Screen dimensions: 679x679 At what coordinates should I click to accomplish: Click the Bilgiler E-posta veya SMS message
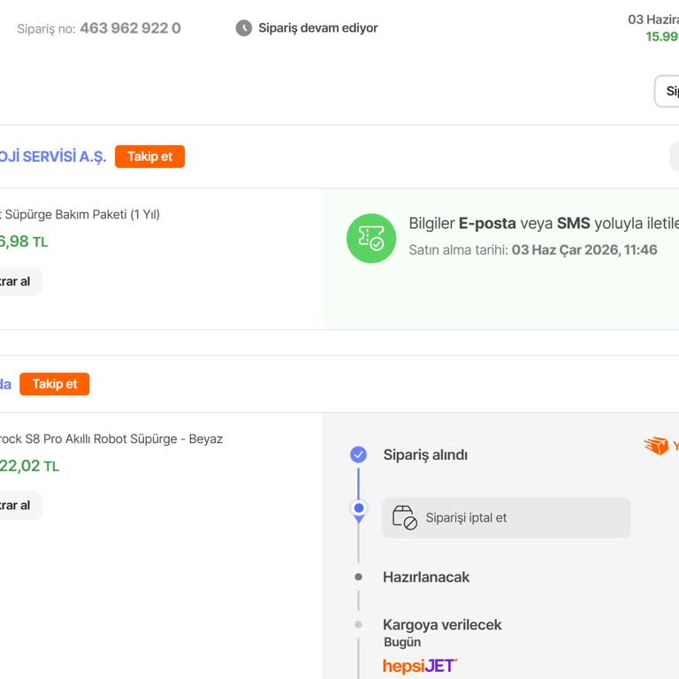click(x=544, y=224)
